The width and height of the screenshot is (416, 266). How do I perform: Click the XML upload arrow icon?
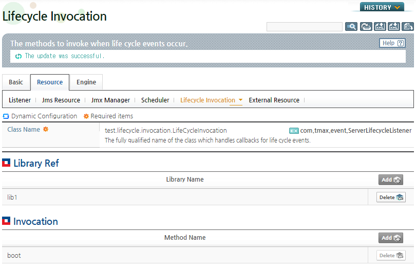(x=380, y=27)
